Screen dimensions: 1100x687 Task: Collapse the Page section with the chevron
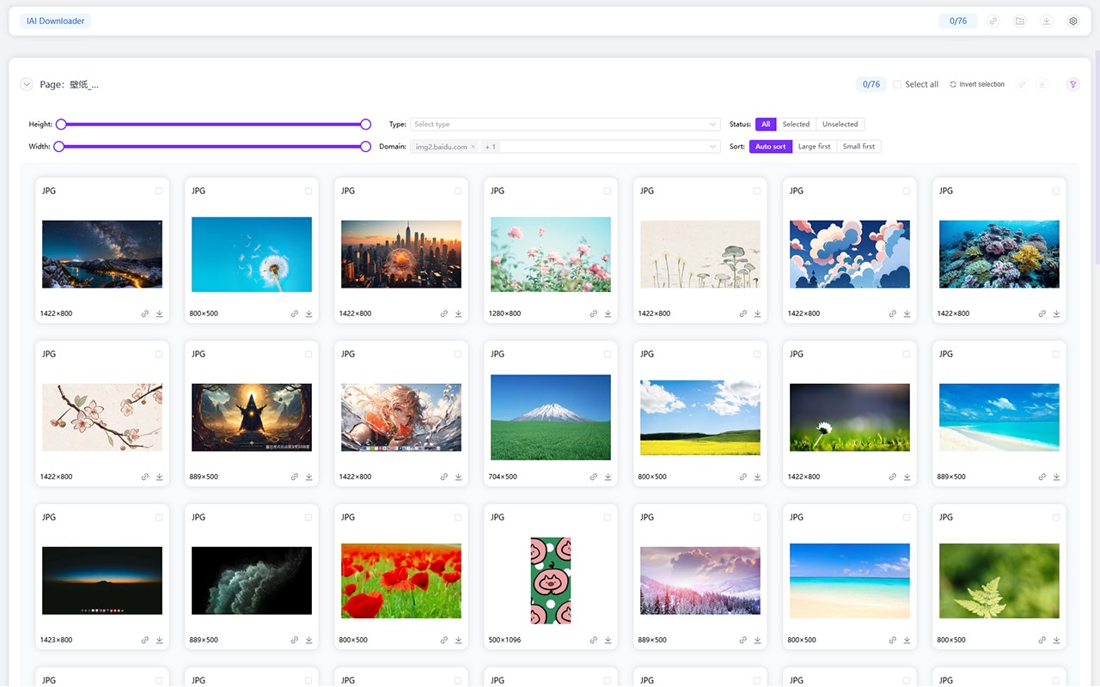pyautogui.click(x=27, y=84)
